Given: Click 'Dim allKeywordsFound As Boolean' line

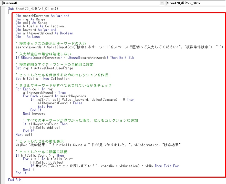Looking at the screenshot, I should click(x=44, y=33).
